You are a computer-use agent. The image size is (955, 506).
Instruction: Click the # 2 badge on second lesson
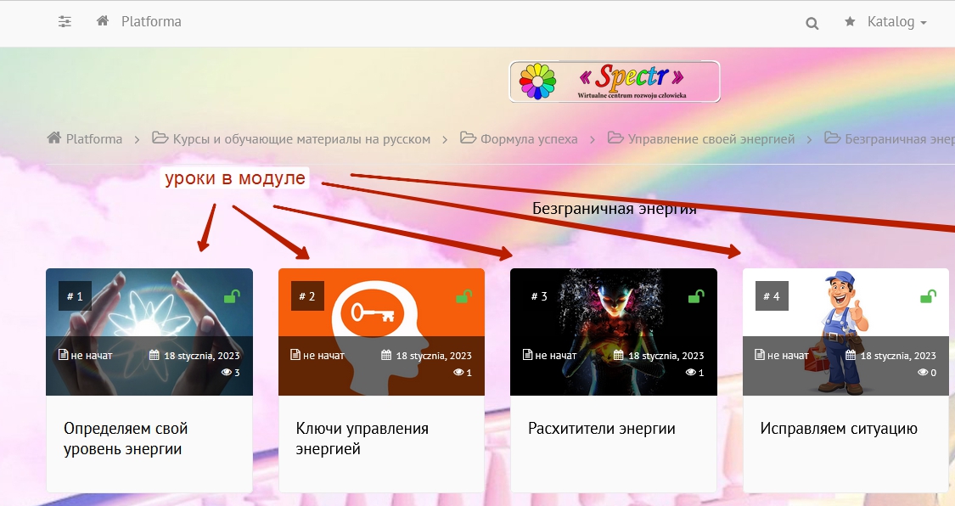point(307,296)
